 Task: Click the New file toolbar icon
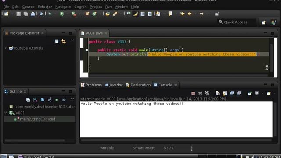click(7, 14)
